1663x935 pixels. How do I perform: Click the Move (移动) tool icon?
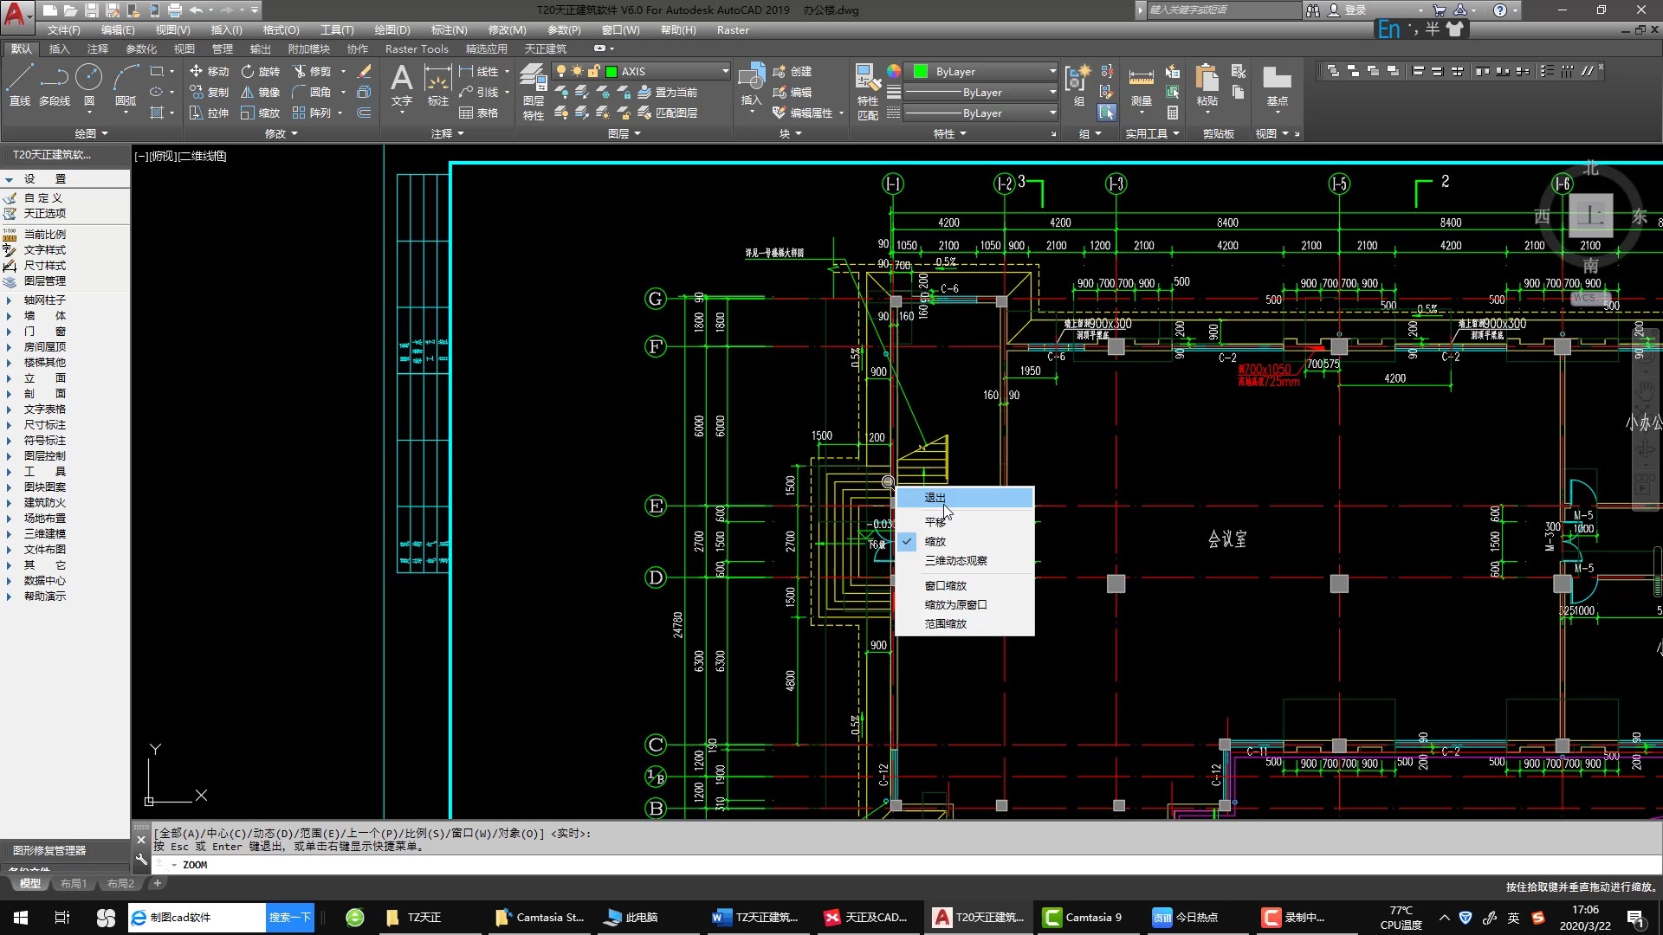(x=197, y=71)
